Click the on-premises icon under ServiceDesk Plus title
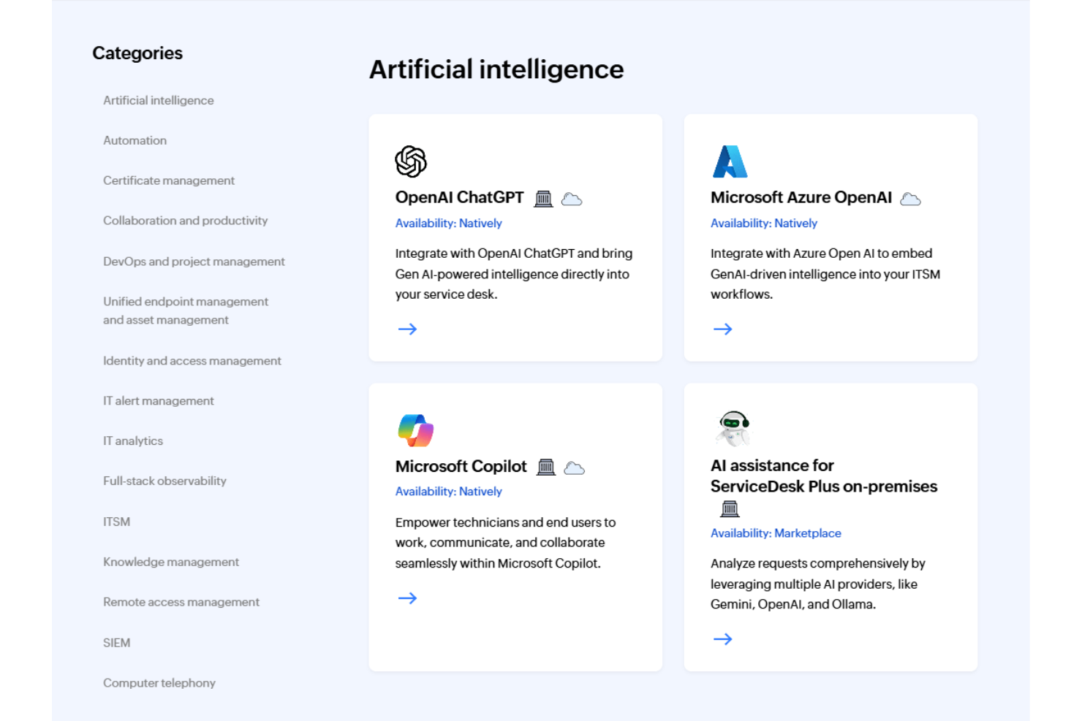This screenshot has width=1082, height=721. [730, 508]
